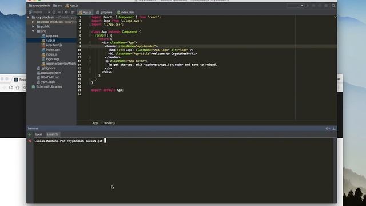
Task: Click the Run play icon
Action: tap(308, 6)
